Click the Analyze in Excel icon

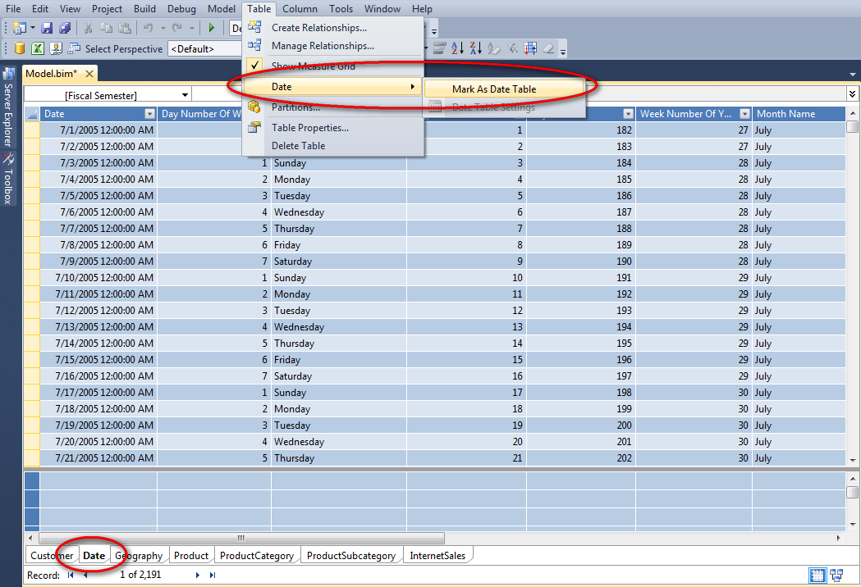click(37, 48)
